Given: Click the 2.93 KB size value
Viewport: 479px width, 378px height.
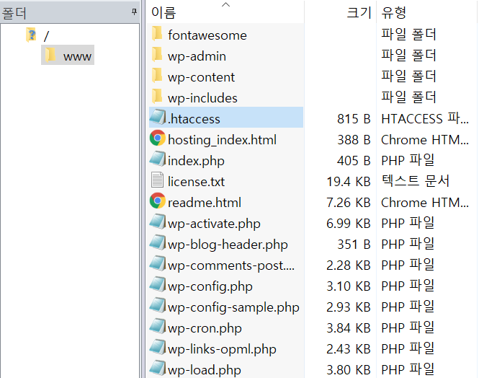Looking at the screenshot, I should click(349, 307).
